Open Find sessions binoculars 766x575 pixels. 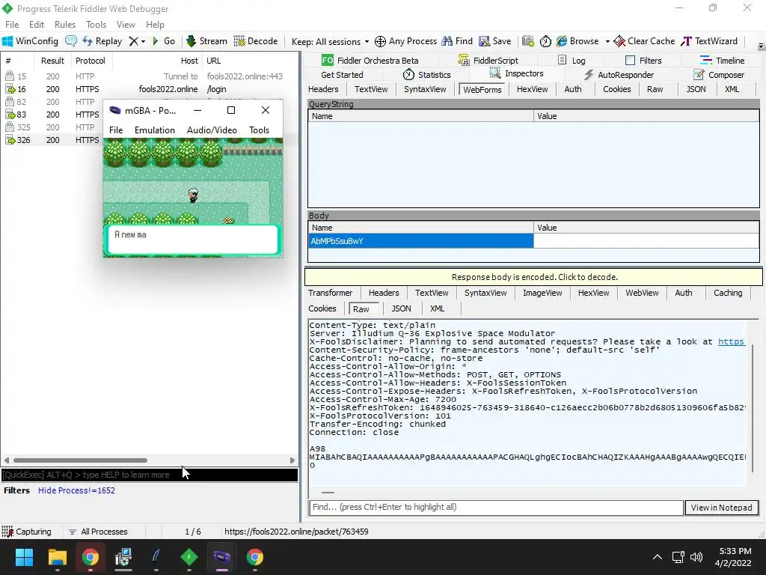coord(457,41)
